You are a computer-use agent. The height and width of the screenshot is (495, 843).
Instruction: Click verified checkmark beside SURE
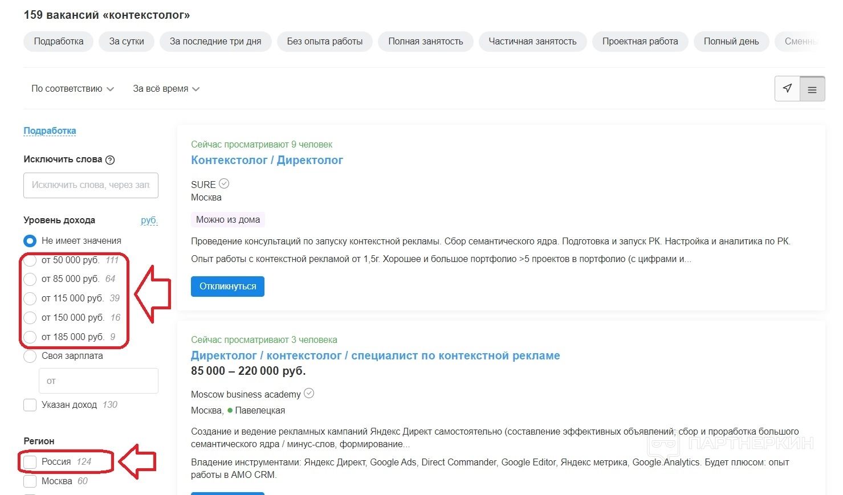click(x=224, y=183)
